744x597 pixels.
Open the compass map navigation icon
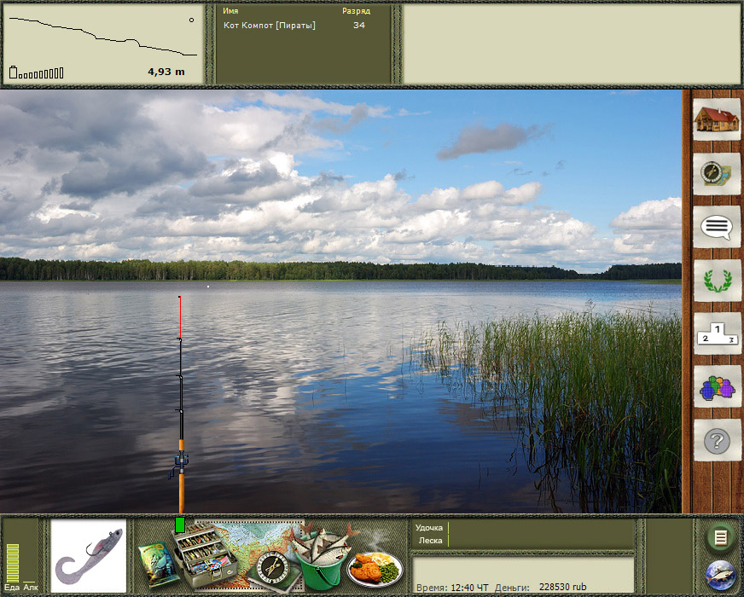(716, 173)
